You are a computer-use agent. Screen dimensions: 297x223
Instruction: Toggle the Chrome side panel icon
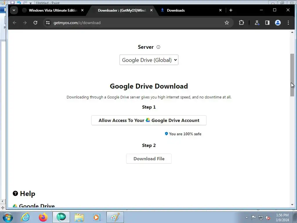click(267, 23)
